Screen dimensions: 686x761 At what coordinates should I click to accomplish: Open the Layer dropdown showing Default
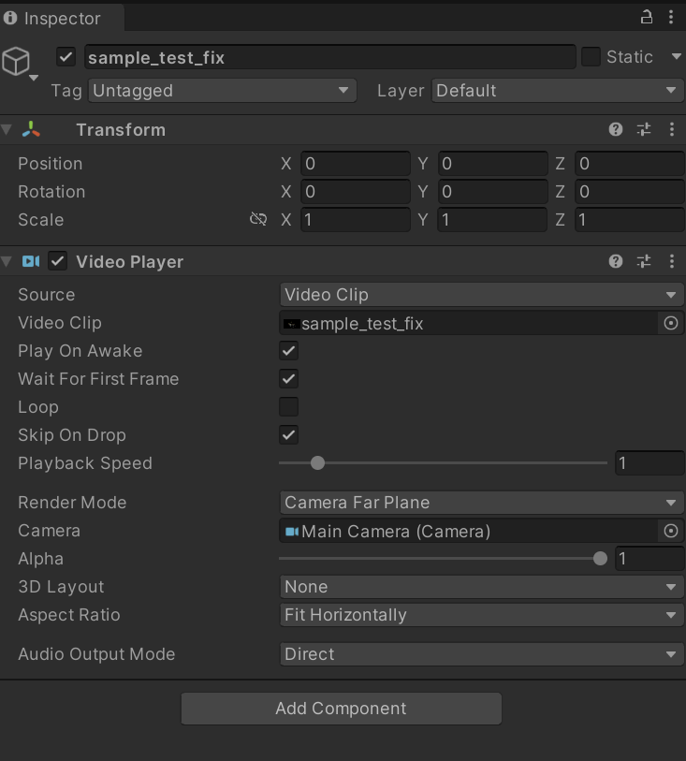558,91
